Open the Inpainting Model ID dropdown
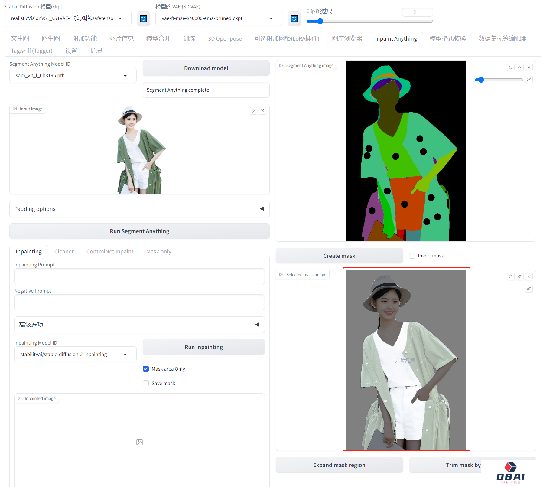Viewport: 543px width, 487px height. 75,354
